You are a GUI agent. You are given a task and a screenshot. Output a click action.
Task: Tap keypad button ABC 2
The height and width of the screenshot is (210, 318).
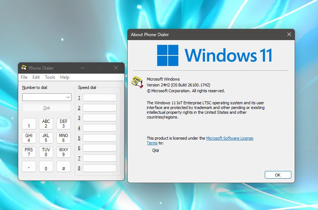[46, 124]
